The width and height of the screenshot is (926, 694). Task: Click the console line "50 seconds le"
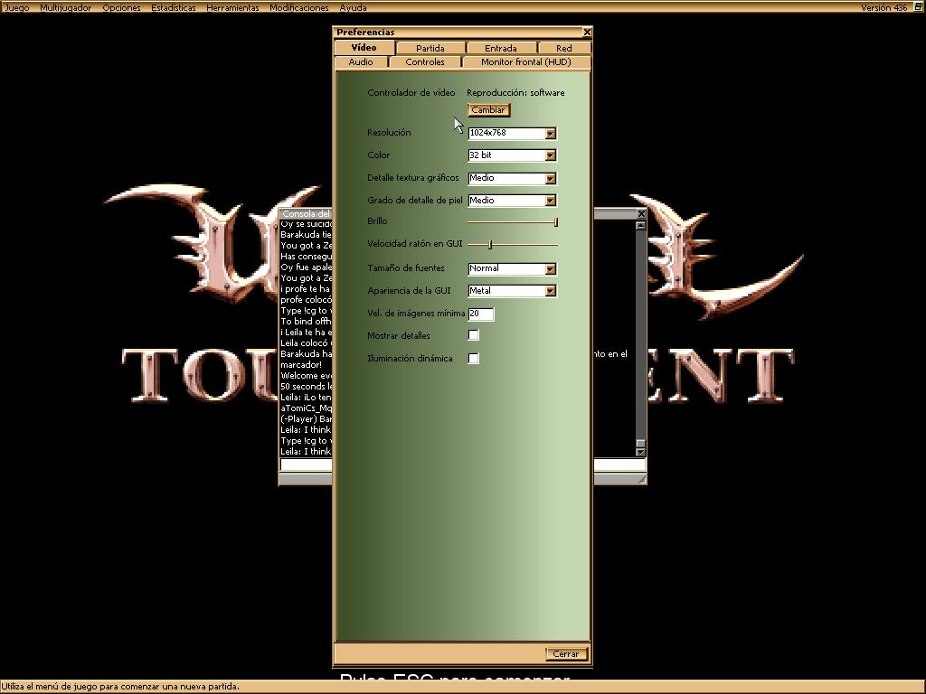coord(306,387)
